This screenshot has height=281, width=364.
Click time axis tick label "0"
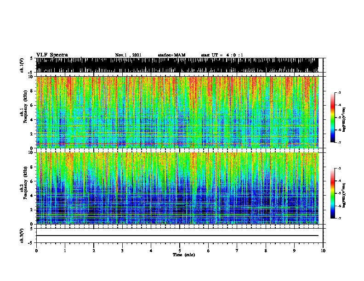[36, 251]
